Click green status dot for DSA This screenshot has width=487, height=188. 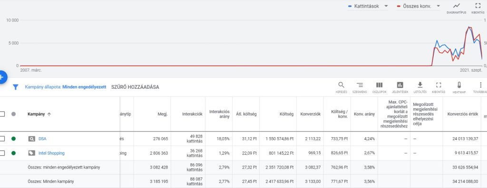coord(13,139)
